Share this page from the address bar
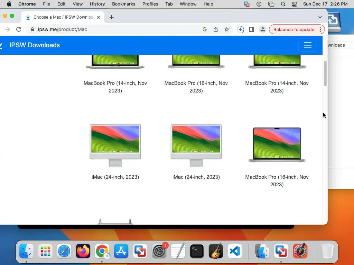 216,29
